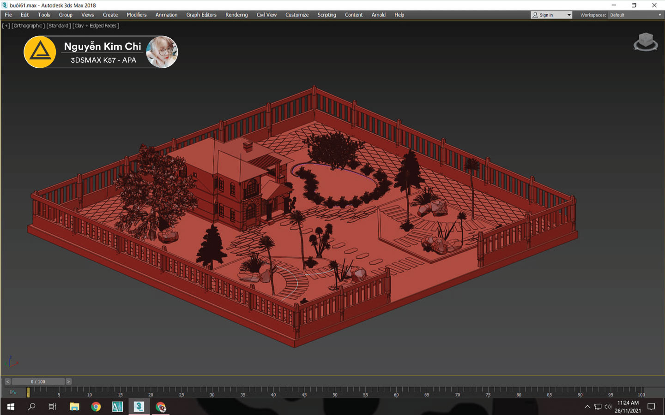Open Mini Curve Editor on the timeline
665x415 pixels.
coord(13,392)
